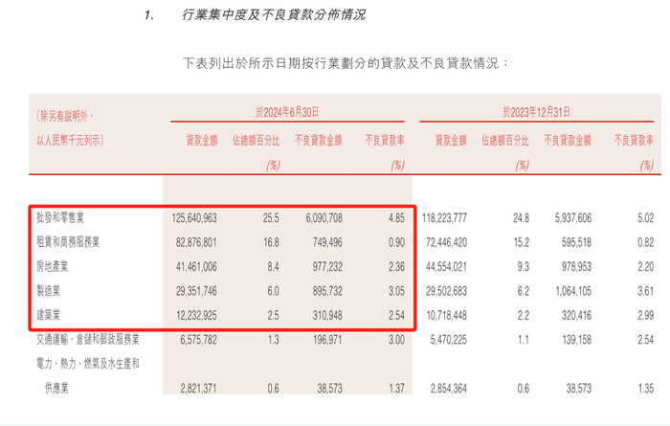This screenshot has height=426, width=670.
Task: Click the loan amount 5,470,225
Action: [x=449, y=340]
